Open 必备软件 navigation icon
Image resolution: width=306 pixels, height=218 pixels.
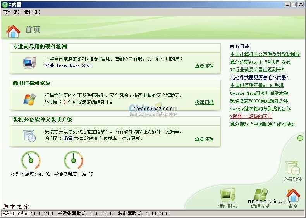click(292, 171)
